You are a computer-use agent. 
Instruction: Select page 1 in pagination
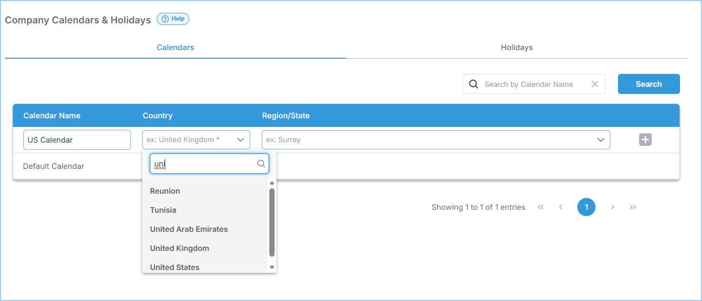click(x=586, y=207)
